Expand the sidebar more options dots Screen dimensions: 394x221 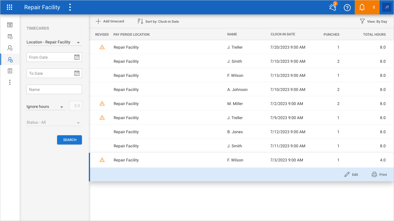tap(10, 82)
